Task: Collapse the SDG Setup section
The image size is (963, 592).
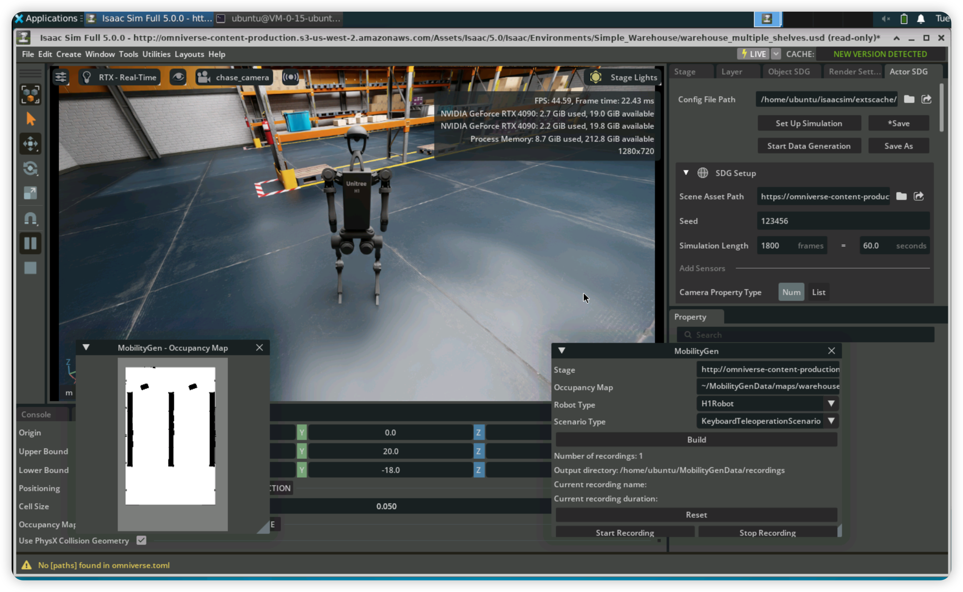Action: (x=686, y=173)
